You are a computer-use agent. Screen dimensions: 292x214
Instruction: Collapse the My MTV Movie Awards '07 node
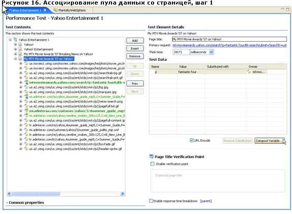click(x=16, y=59)
